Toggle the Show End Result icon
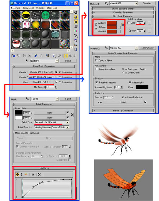The image size is (159, 201). point(65,56)
